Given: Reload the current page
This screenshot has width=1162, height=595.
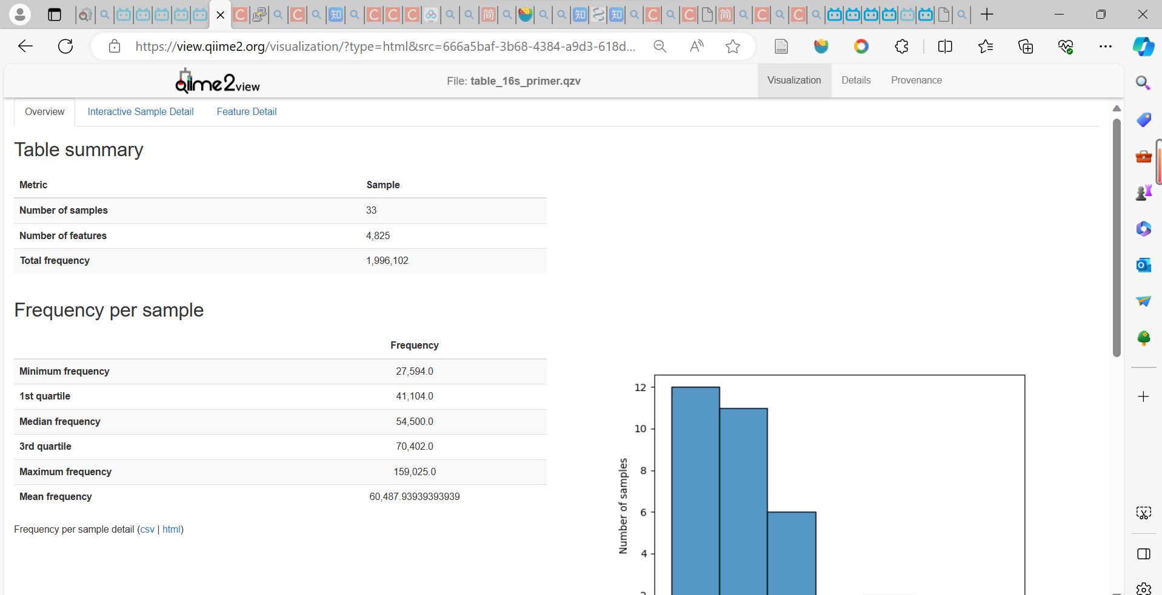Looking at the screenshot, I should click(x=65, y=46).
